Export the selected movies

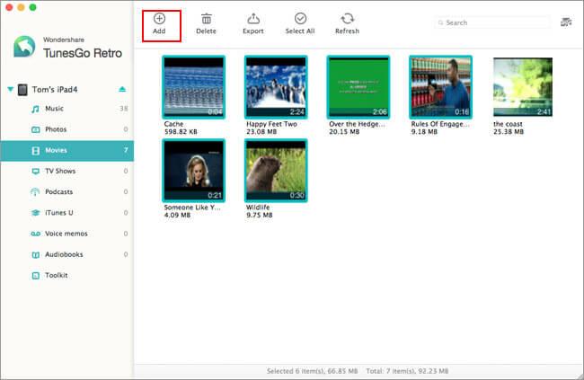point(253,24)
